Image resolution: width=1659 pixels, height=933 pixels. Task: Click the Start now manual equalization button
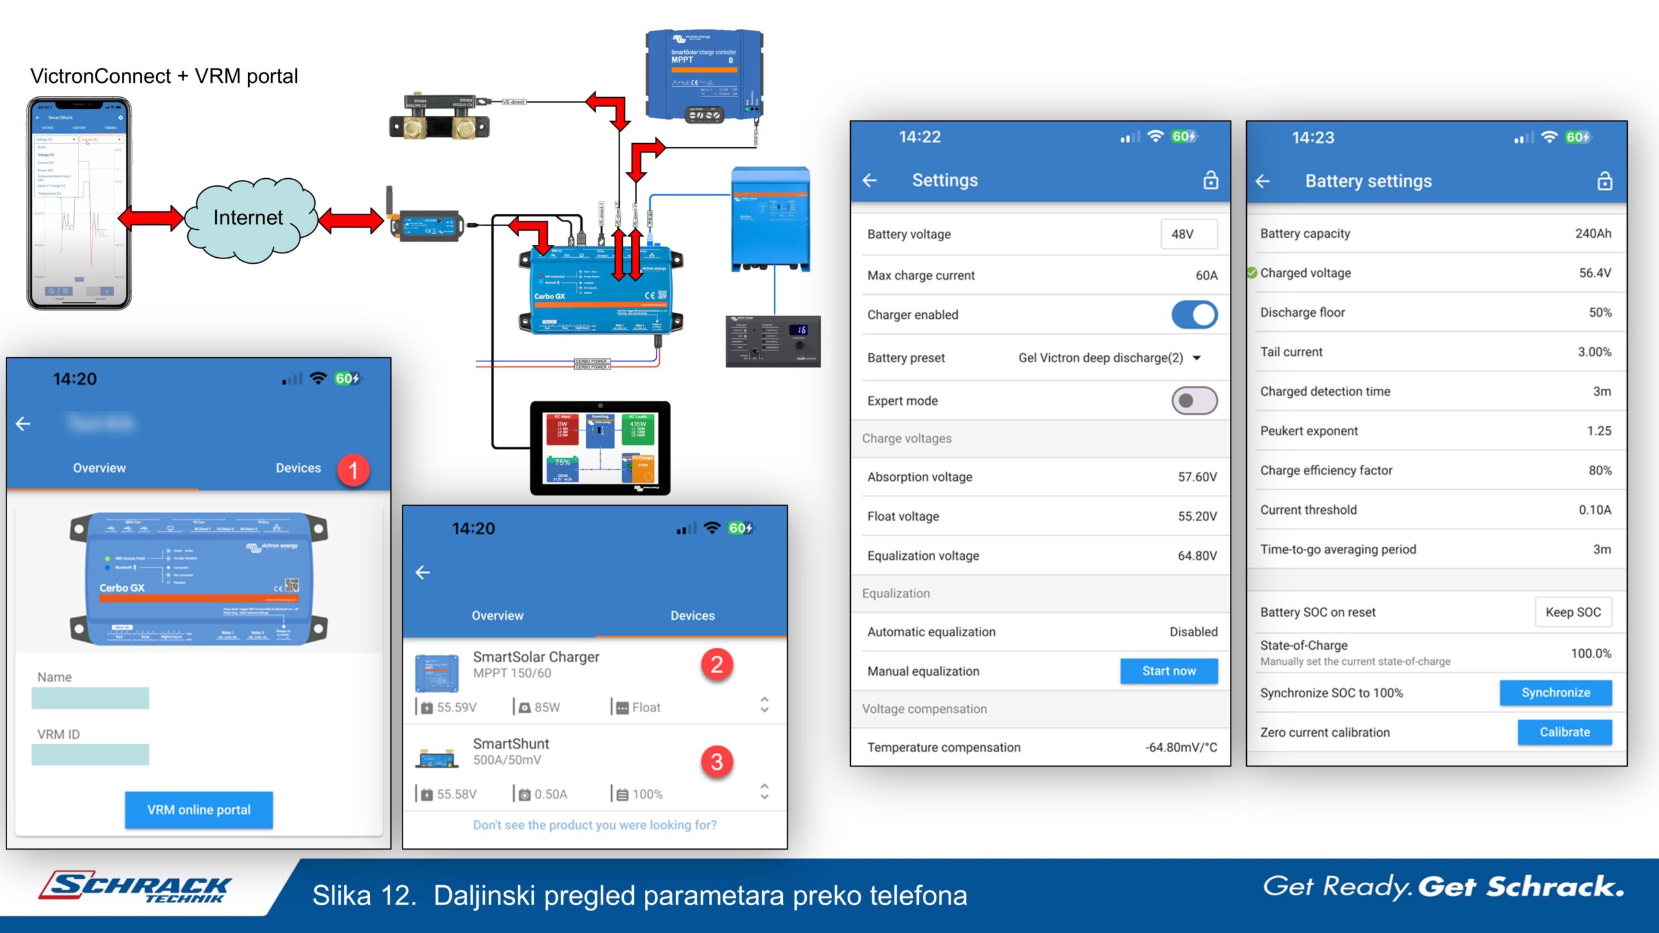1168,671
